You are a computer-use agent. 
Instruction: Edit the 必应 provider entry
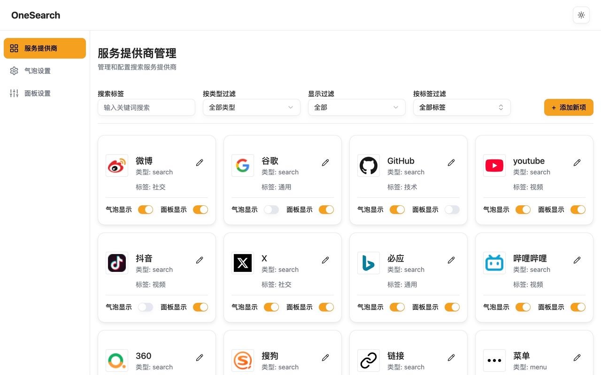click(x=451, y=260)
